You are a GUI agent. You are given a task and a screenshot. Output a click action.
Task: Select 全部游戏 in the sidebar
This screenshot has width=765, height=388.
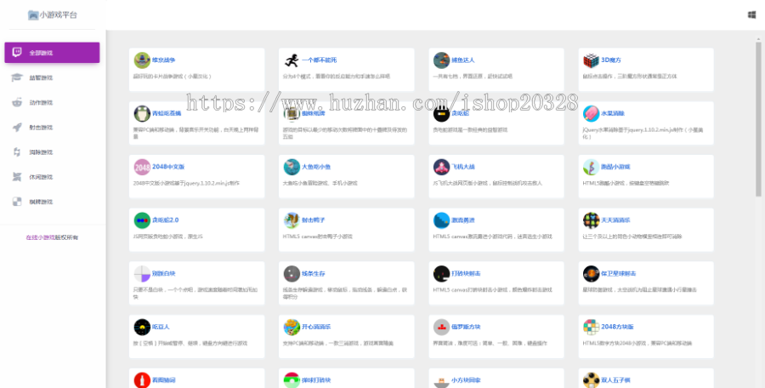(52, 52)
